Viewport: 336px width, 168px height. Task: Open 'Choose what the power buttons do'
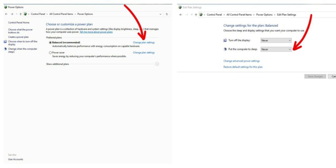pyautogui.click(x=20, y=31)
